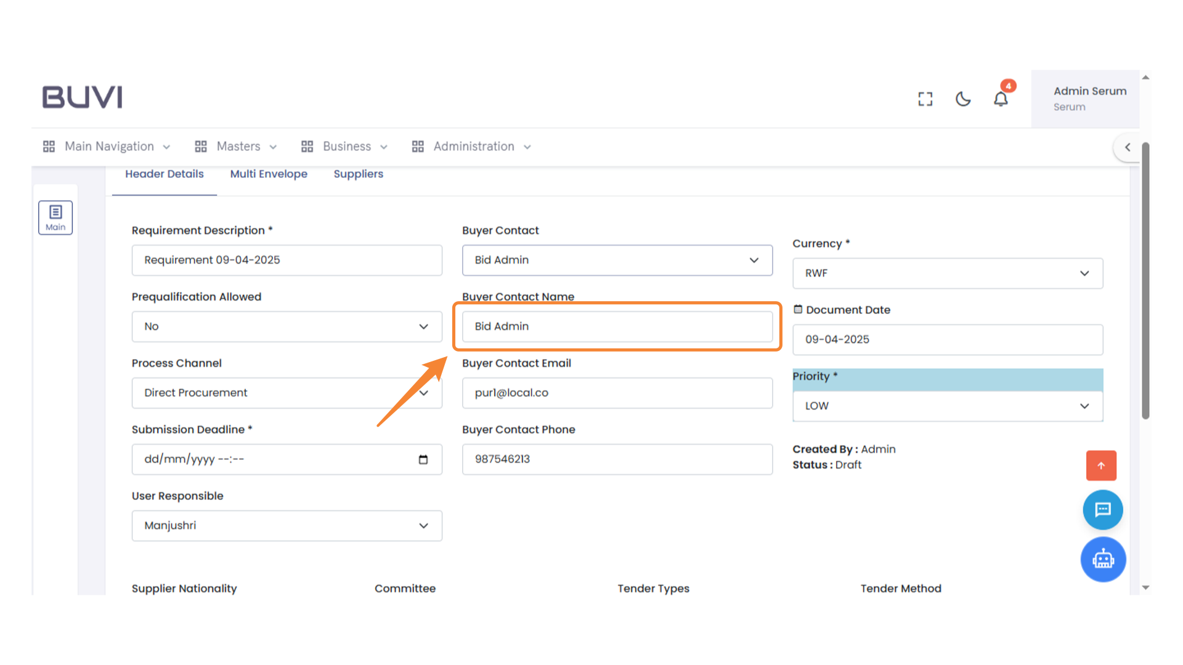Switch to the Suppliers tab

click(358, 174)
